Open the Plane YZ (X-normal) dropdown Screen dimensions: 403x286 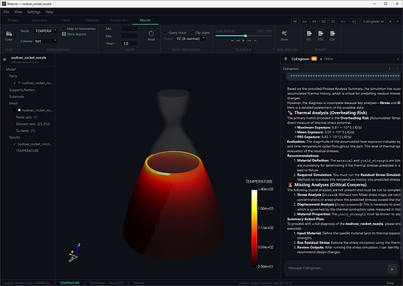tap(190, 38)
